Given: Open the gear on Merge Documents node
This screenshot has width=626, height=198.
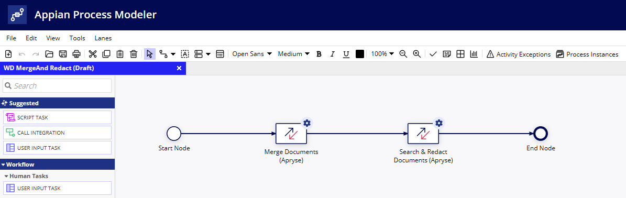Looking at the screenshot, I should (306, 123).
